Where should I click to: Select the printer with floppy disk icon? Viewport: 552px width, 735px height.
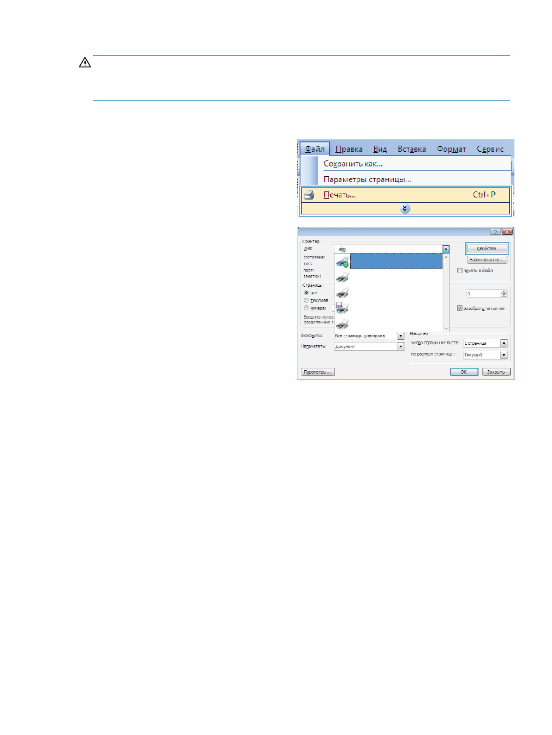pos(342,308)
